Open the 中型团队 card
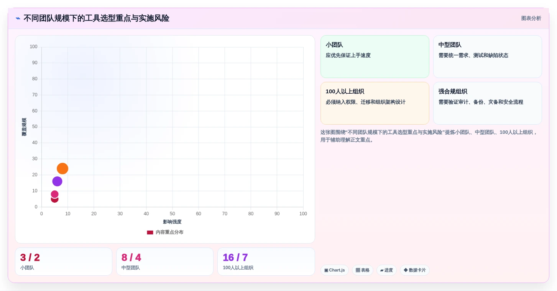This screenshot has height=291, width=557. pyautogui.click(x=488, y=57)
